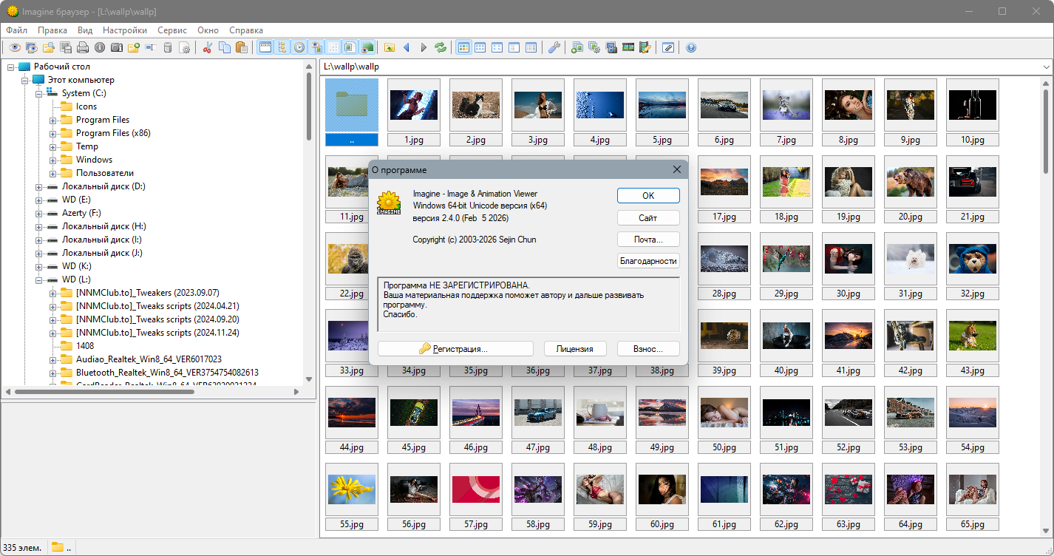Select the 10.jpg thumbnail
The image size is (1054, 556).
(x=972, y=106)
